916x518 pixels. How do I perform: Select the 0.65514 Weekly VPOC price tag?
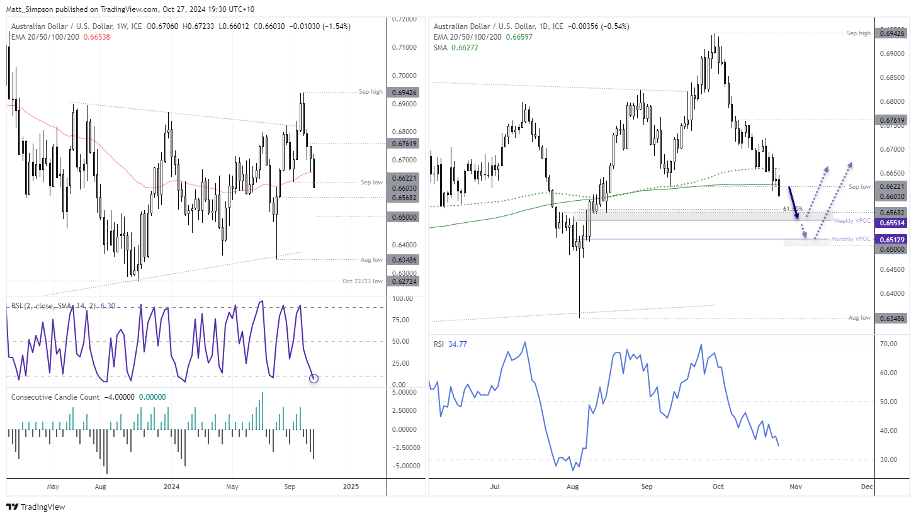pyautogui.click(x=890, y=223)
